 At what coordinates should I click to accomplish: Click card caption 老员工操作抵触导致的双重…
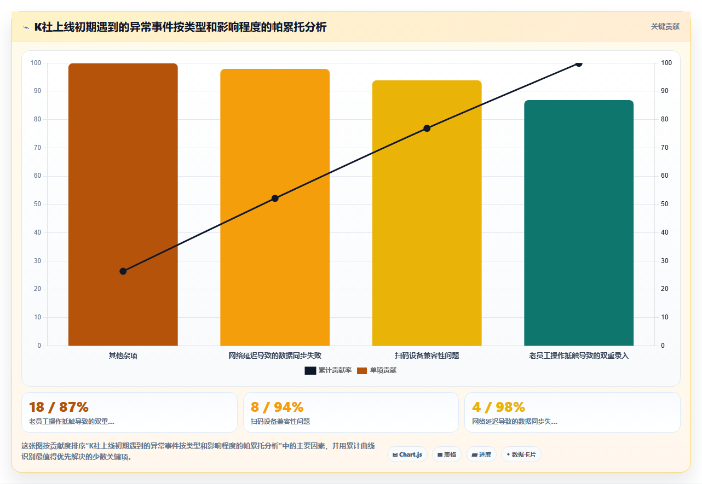[71, 422]
